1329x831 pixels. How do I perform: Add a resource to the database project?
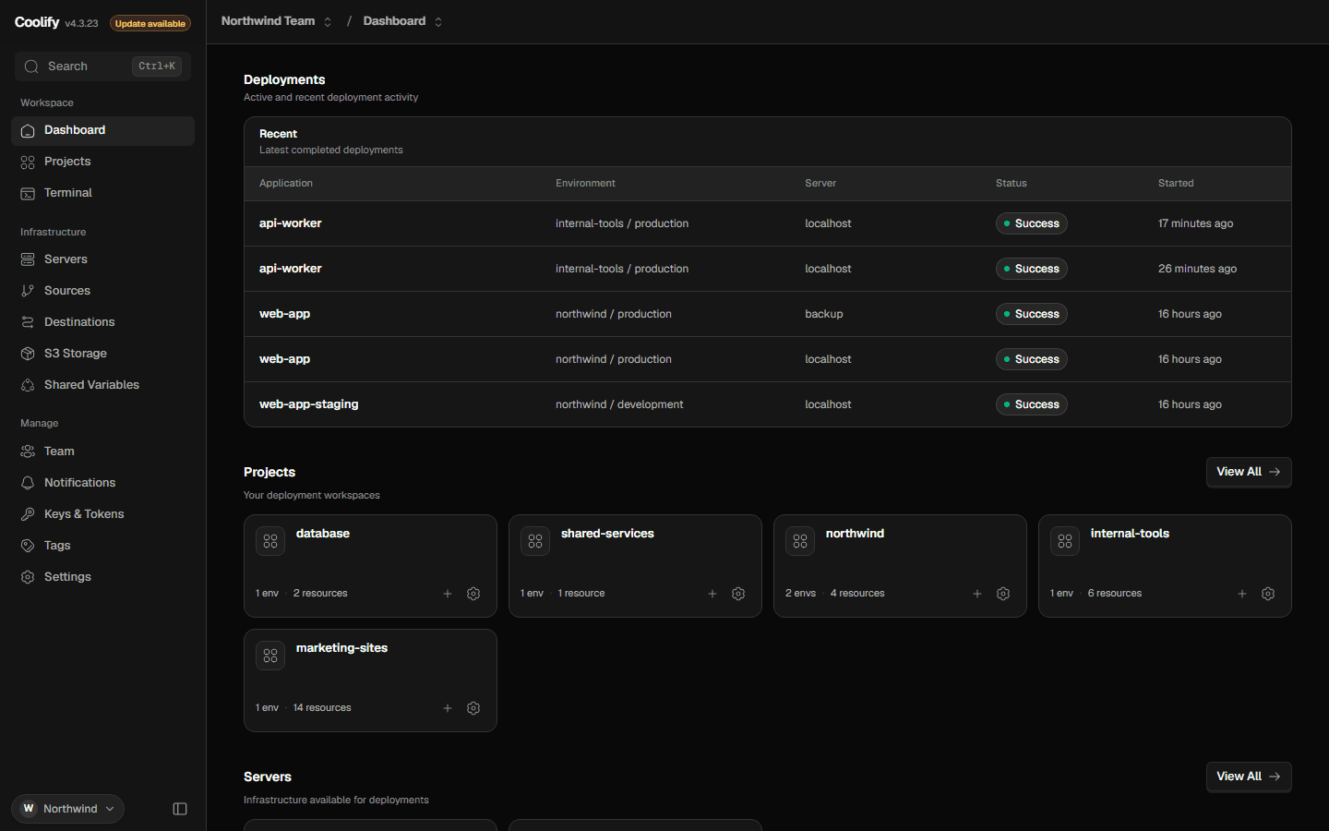coord(448,594)
